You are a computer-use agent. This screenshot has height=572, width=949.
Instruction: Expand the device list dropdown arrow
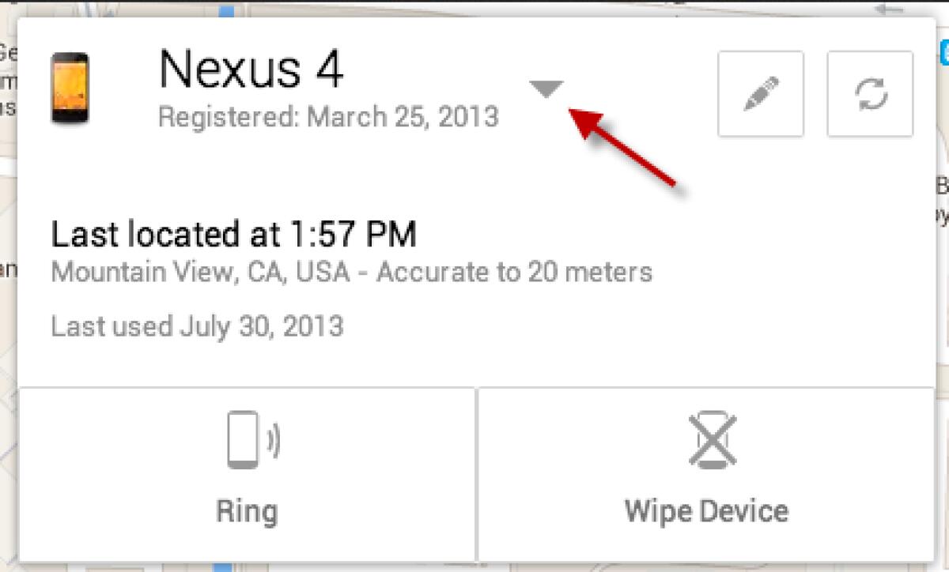(x=546, y=89)
